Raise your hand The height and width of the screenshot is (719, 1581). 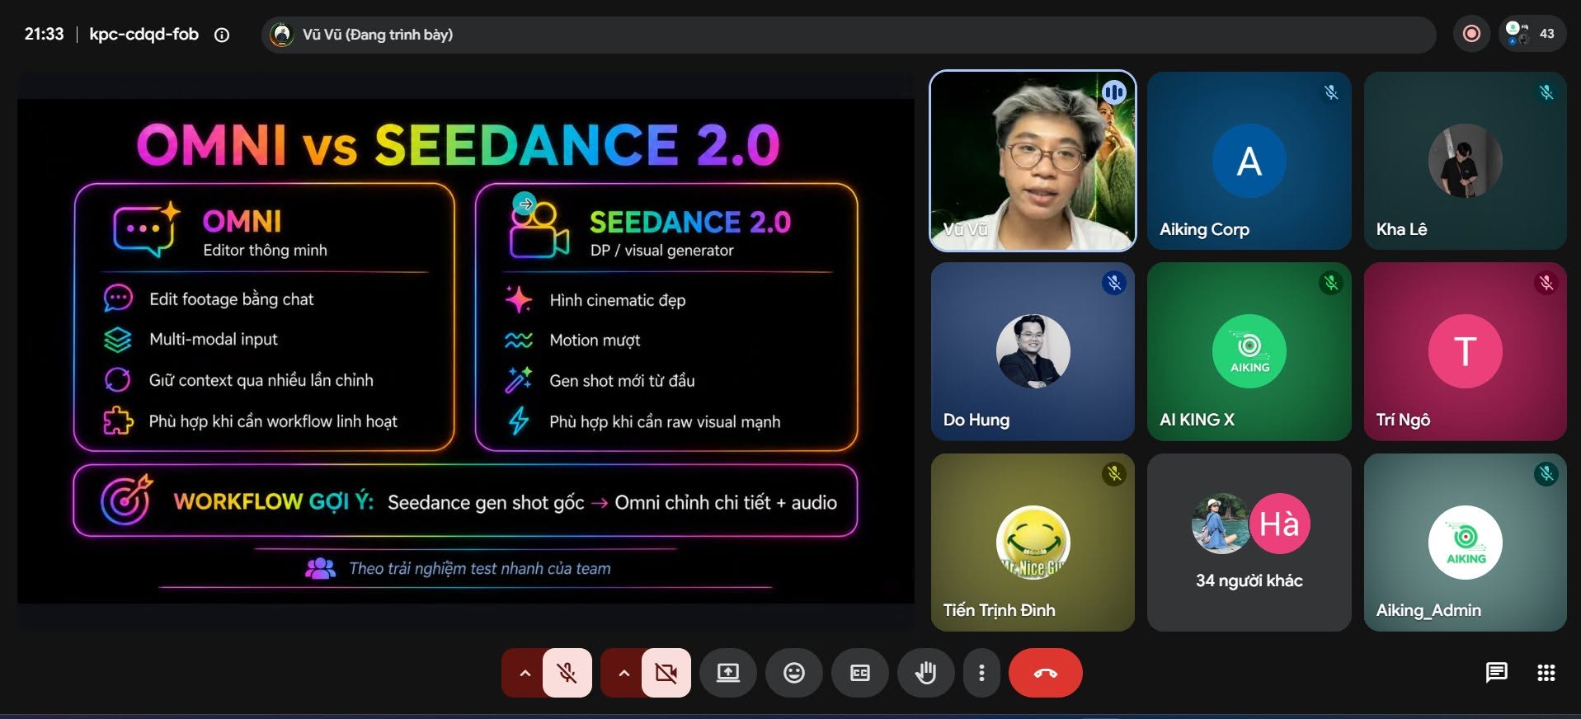tap(926, 673)
